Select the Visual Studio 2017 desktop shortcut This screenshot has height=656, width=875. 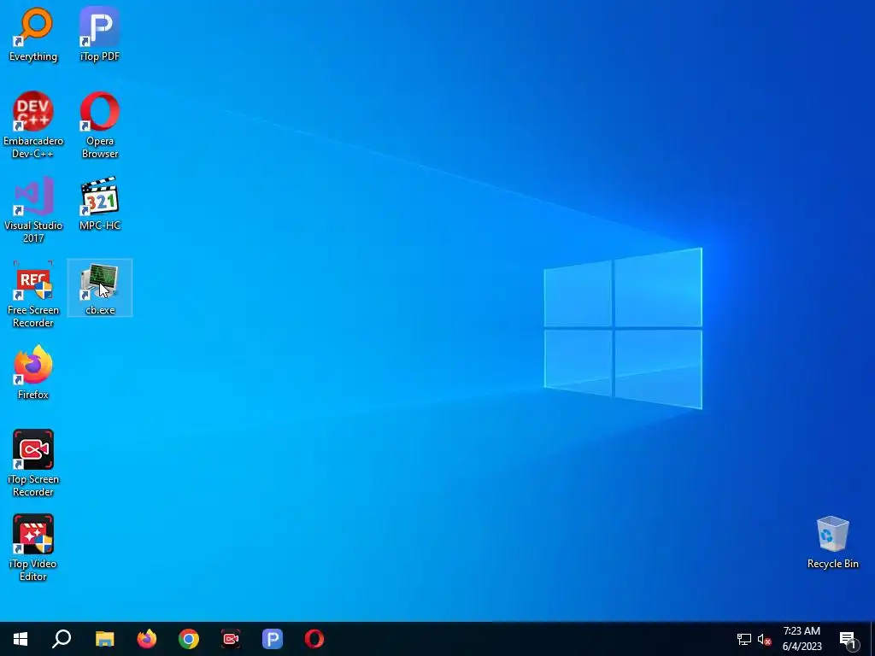[33, 209]
